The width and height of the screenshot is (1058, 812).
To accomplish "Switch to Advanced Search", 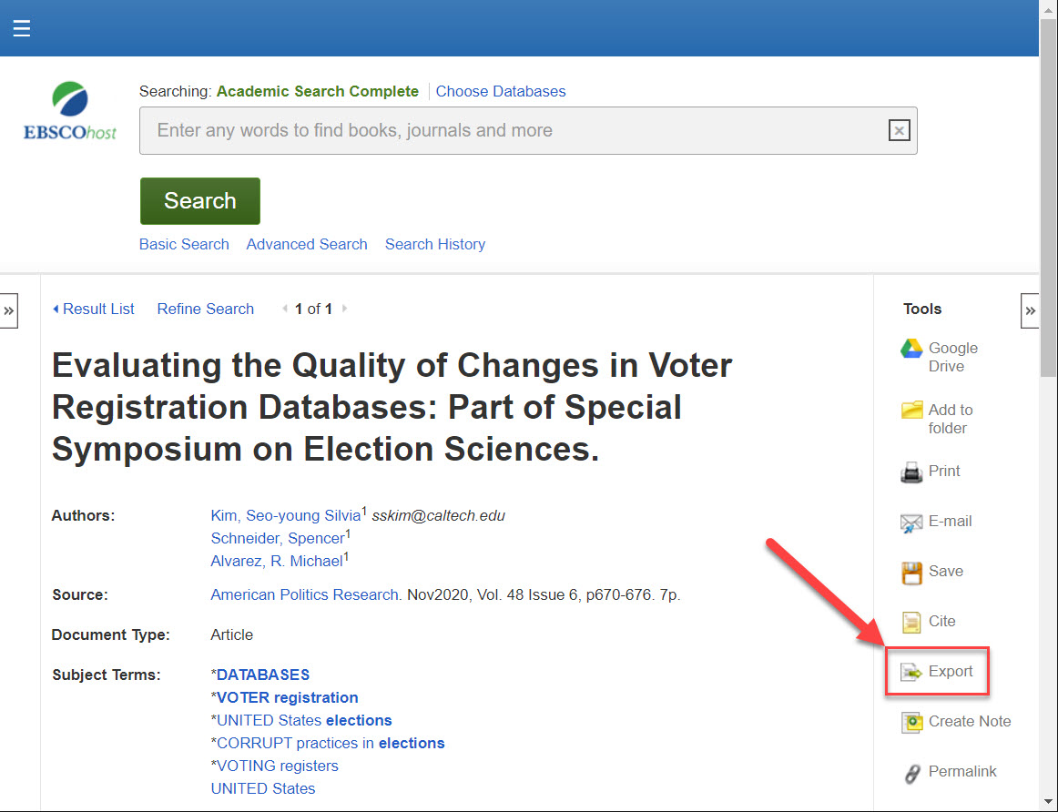I will [x=306, y=244].
